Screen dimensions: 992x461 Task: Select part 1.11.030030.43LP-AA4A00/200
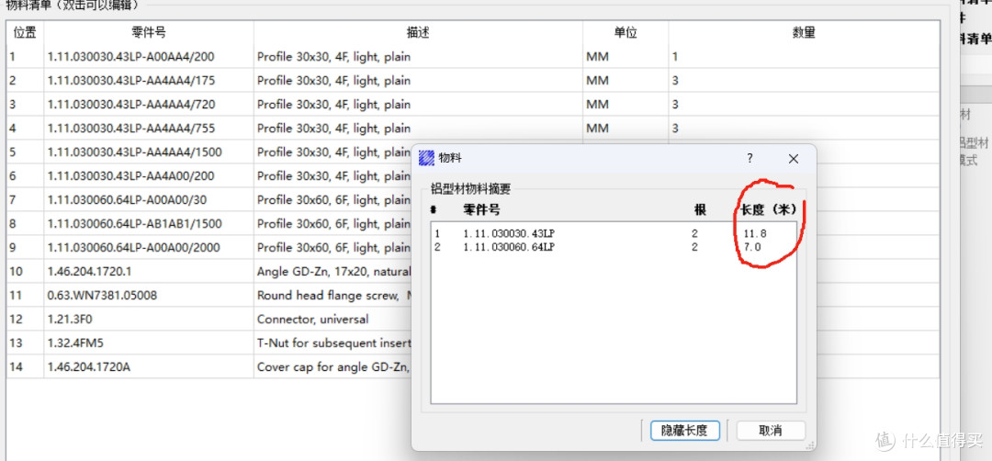[x=131, y=176]
